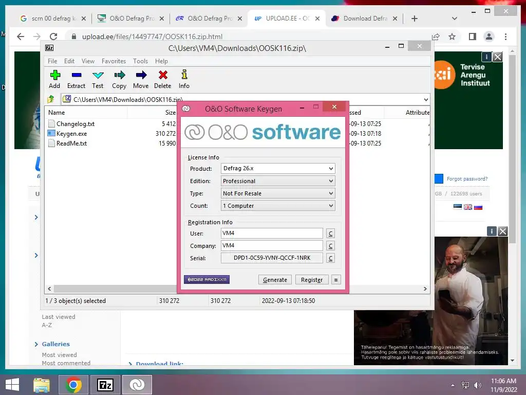The image size is (526, 395).
Task: Click the O&O Keygen taskbar icon
Action: pos(137,385)
